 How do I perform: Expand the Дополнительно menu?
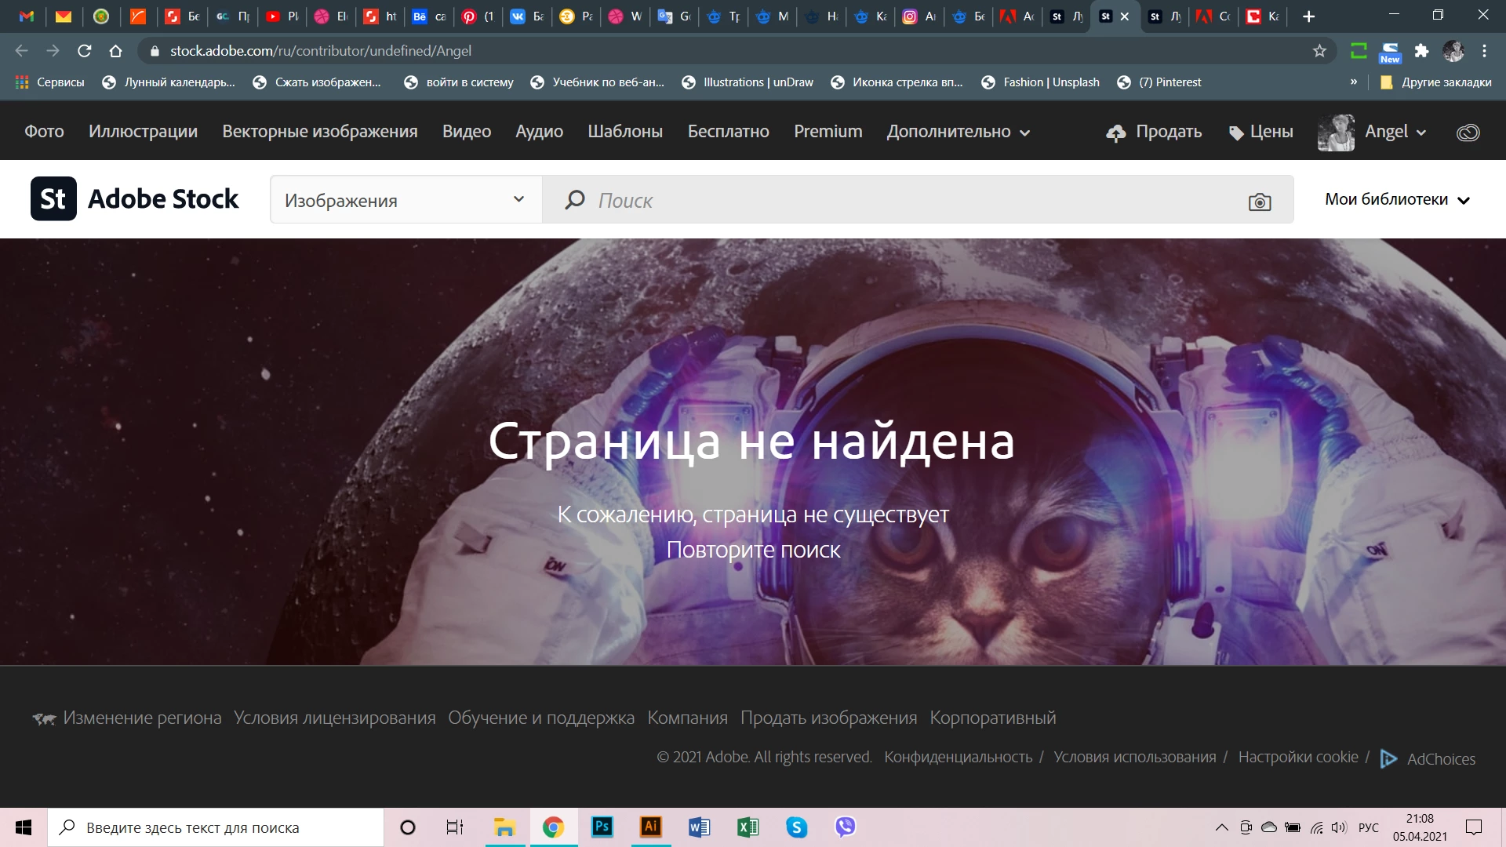958,132
